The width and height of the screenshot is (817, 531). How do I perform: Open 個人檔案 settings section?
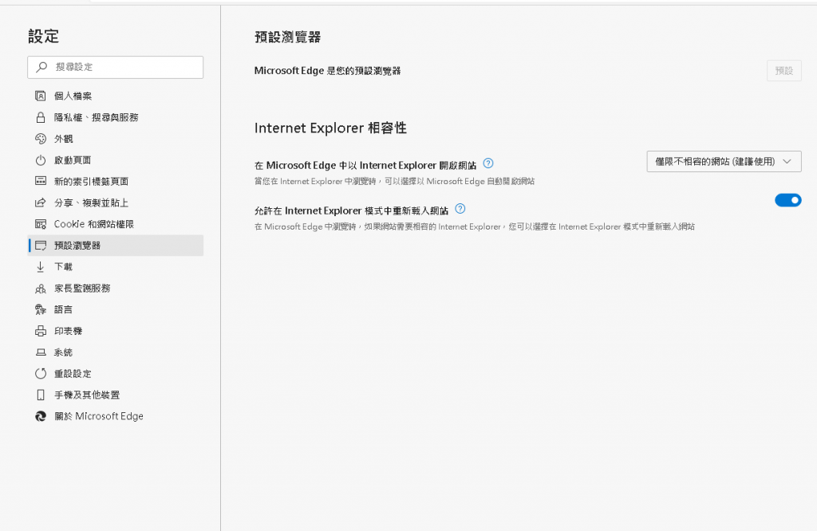click(x=115, y=96)
